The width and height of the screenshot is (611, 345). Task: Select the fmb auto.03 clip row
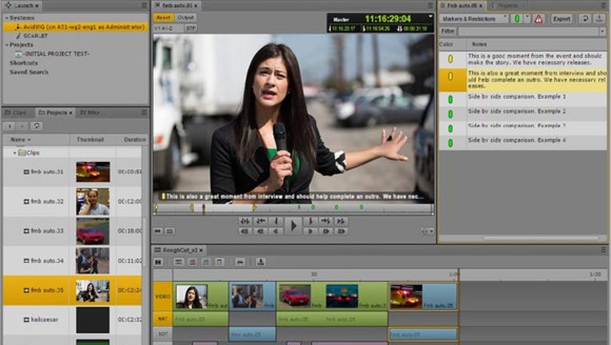(x=72, y=231)
